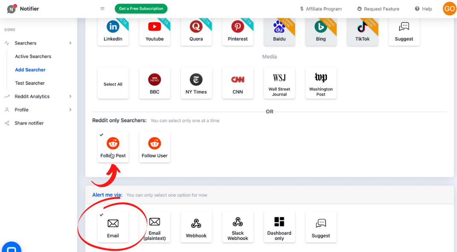Click the Profile person icon

click(x=7, y=110)
